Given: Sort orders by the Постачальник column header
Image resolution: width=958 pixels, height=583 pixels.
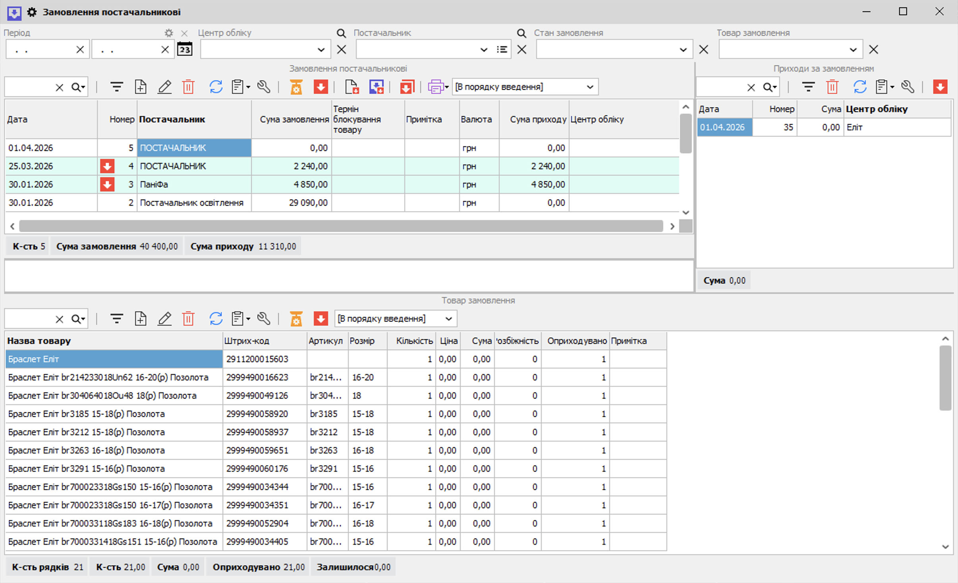Looking at the screenshot, I should [172, 119].
